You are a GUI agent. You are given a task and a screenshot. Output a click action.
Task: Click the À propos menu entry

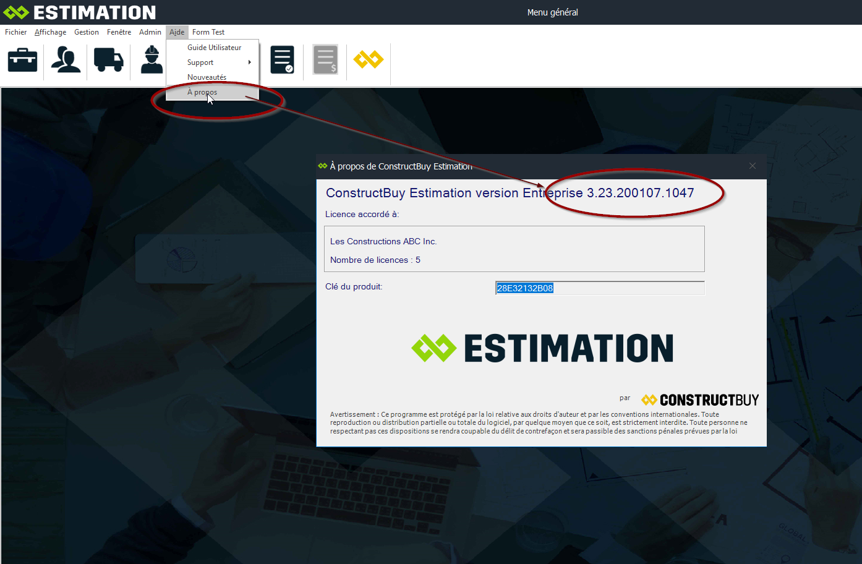click(202, 92)
